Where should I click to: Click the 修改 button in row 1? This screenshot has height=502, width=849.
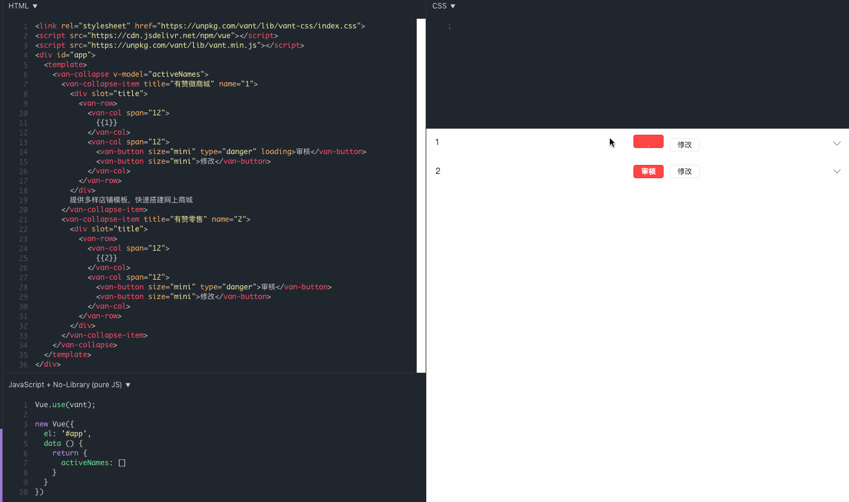[684, 145]
